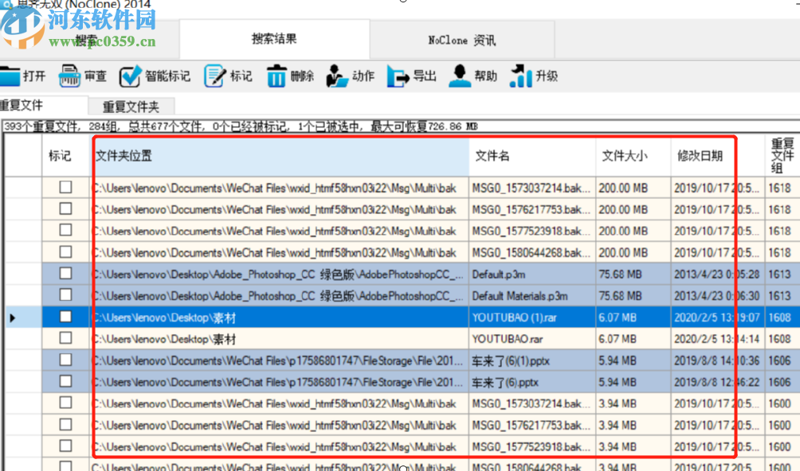Screen dimensions: 800x471
Task: Switch to the 搜索结果 tab
Action: (274, 39)
